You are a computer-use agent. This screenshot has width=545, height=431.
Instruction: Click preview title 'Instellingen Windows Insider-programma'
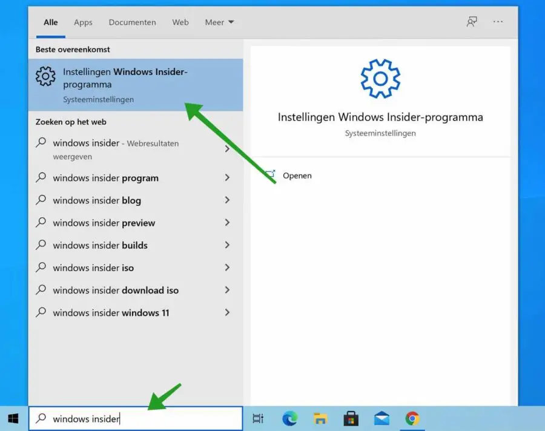coord(380,117)
